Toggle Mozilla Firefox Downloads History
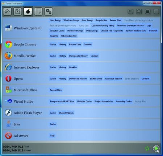The width and height of the screenshot is (163, 156). 78,56
